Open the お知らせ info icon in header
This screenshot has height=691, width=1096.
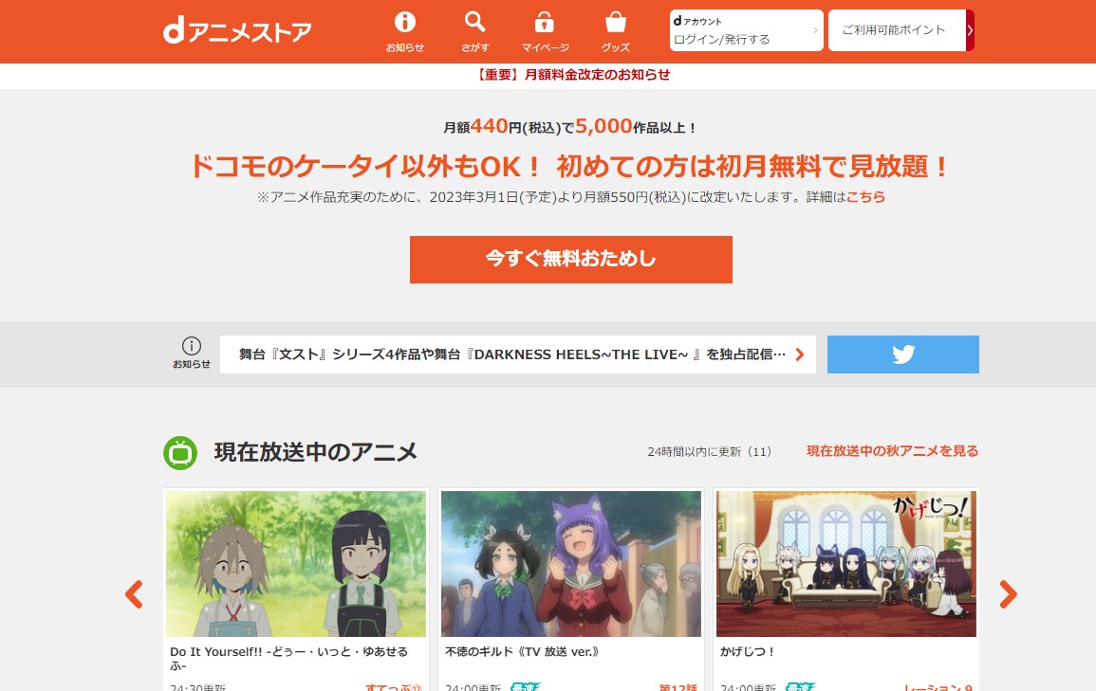coord(404,31)
